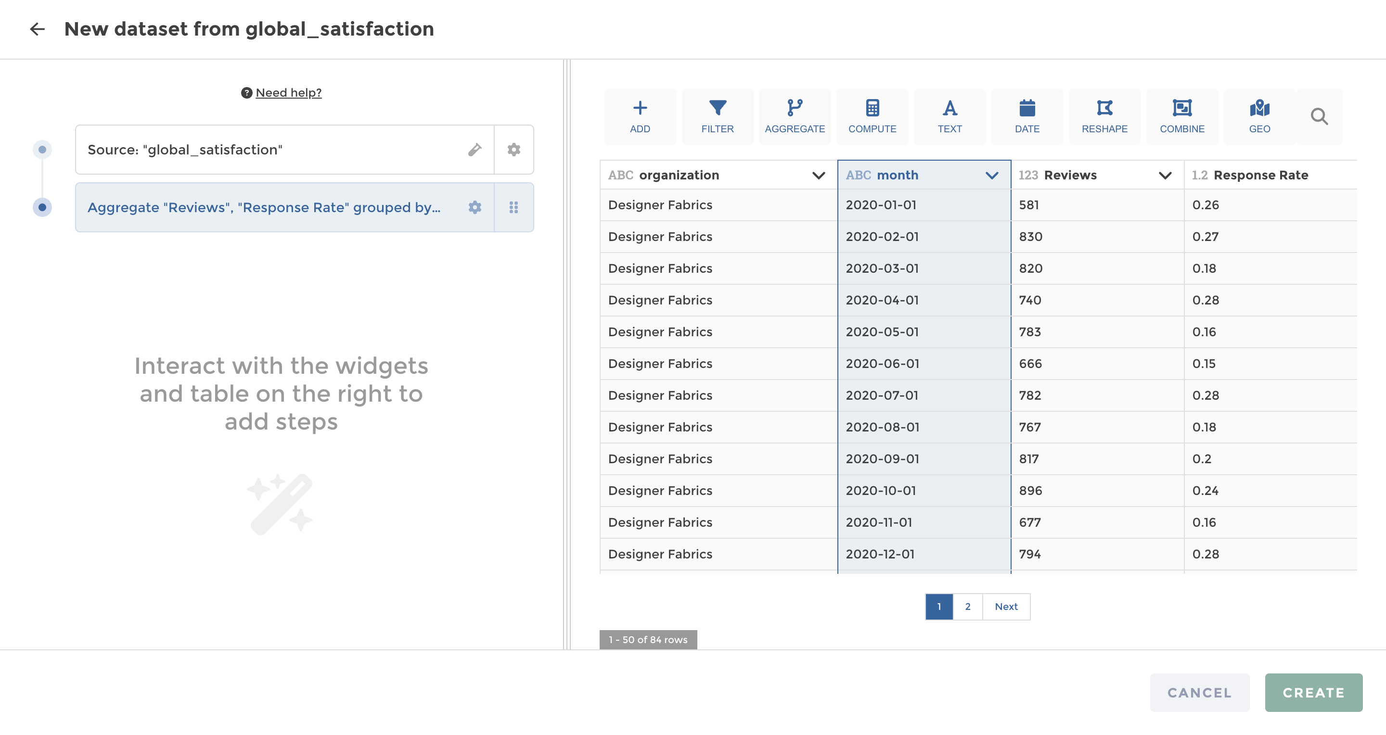Click the CREATE button
Screen dimensions: 1386x735
point(1313,693)
